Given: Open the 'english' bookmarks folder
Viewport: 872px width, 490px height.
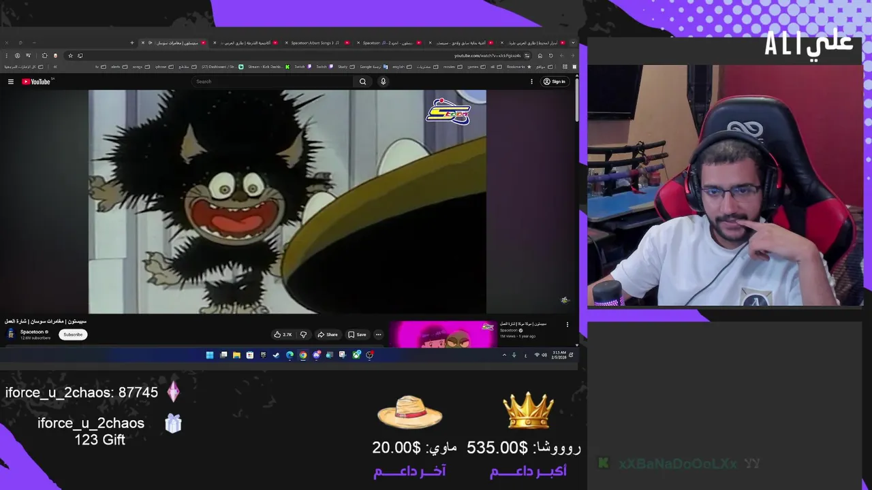Looking at the screenshot, I should [402, 67].
